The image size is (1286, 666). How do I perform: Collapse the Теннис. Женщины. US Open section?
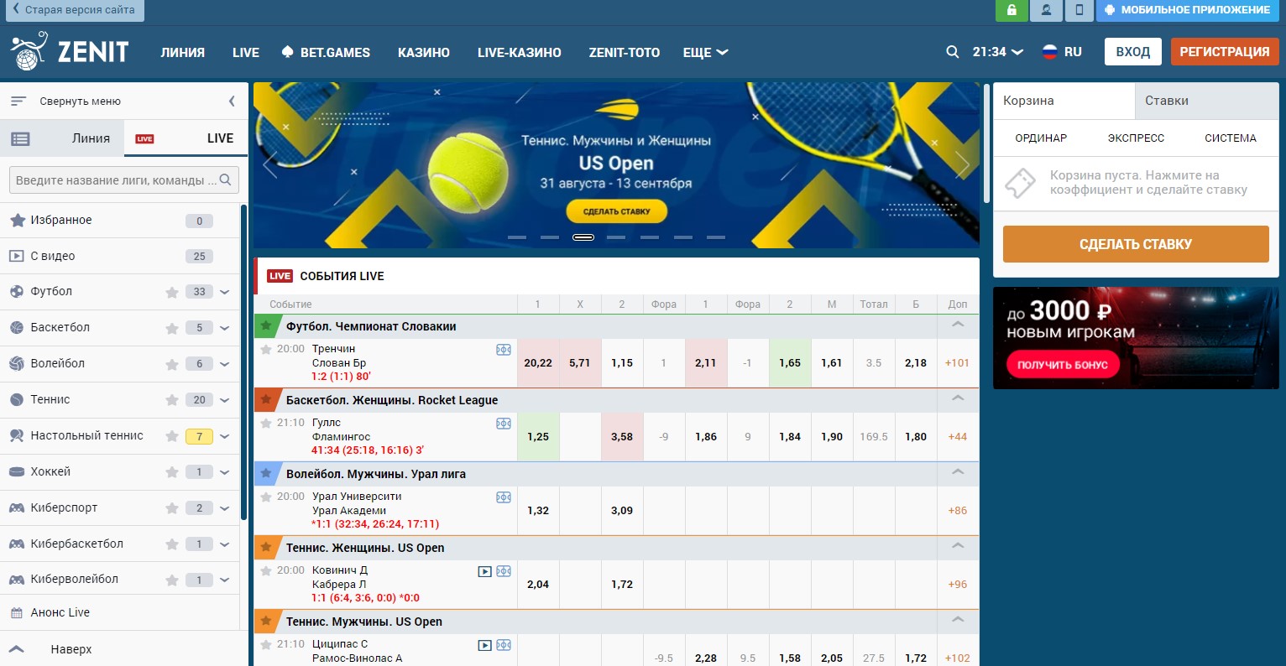pos(958,547)
